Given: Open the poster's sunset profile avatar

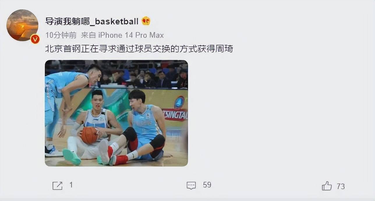Looking at the screenshot, I should 22,25.
